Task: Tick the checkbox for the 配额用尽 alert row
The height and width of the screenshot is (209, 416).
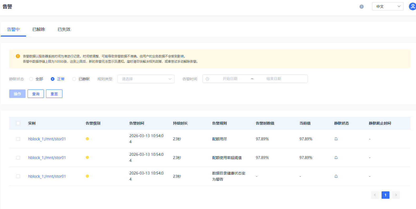Action: click(18, 139)
